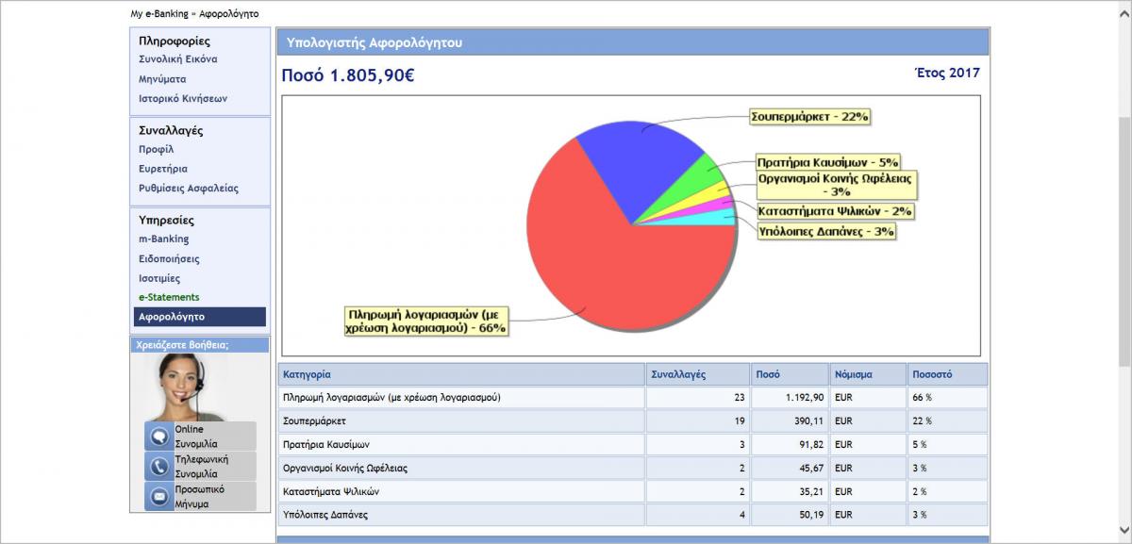Image resolution: width=1132 pixels, height=544 pixels.
Task: Click the Οργανισμοί Κοινής Ωφέλειας - 3% chart label
Action: pyautogui.click(x=838, y=184)
